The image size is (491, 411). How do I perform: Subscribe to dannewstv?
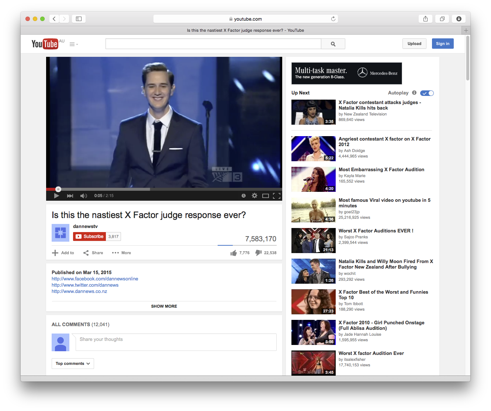(x=90, y=236)
